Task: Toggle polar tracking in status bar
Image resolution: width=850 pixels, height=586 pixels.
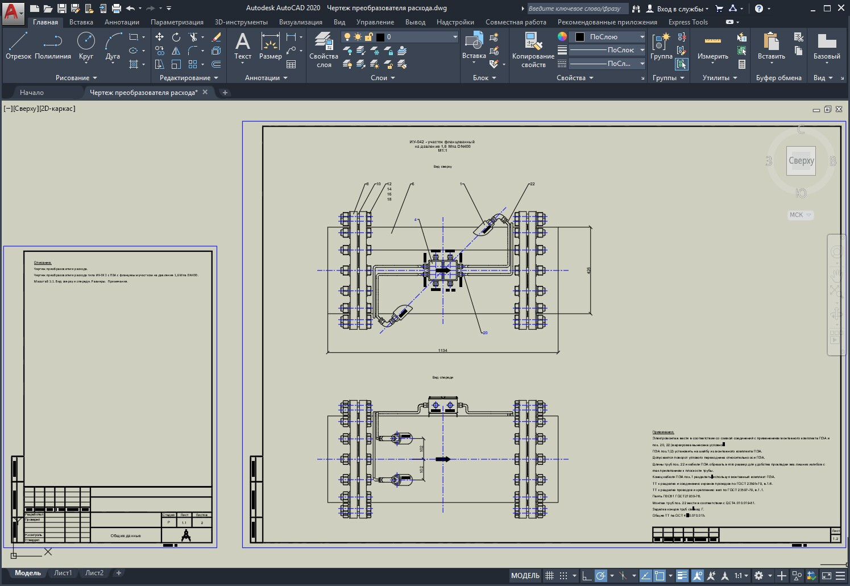Action: coord(601,576)
